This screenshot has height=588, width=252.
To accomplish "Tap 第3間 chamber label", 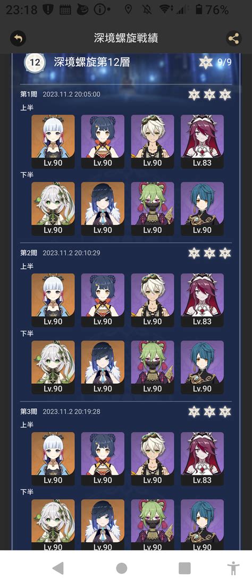I will [x=29, y=411].
